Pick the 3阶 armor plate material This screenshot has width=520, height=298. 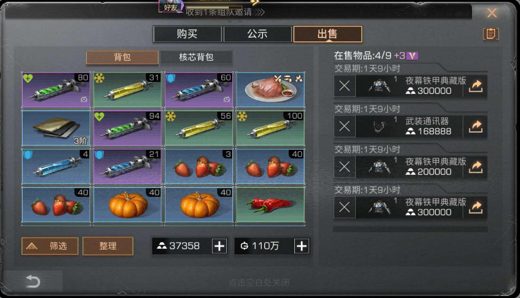56,128
